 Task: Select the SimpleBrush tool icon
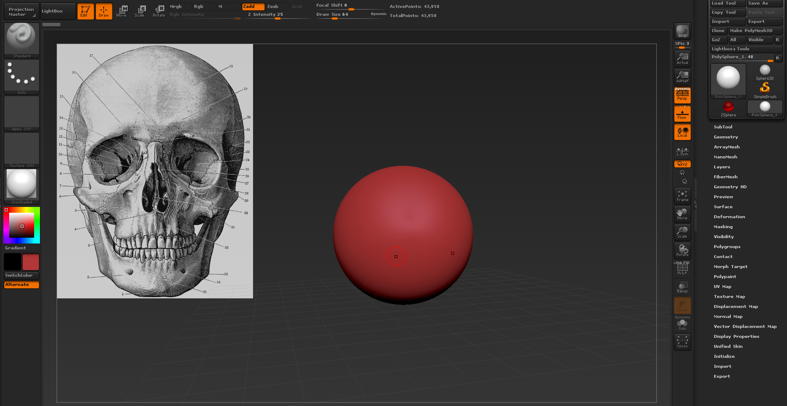tap(765, 90)
